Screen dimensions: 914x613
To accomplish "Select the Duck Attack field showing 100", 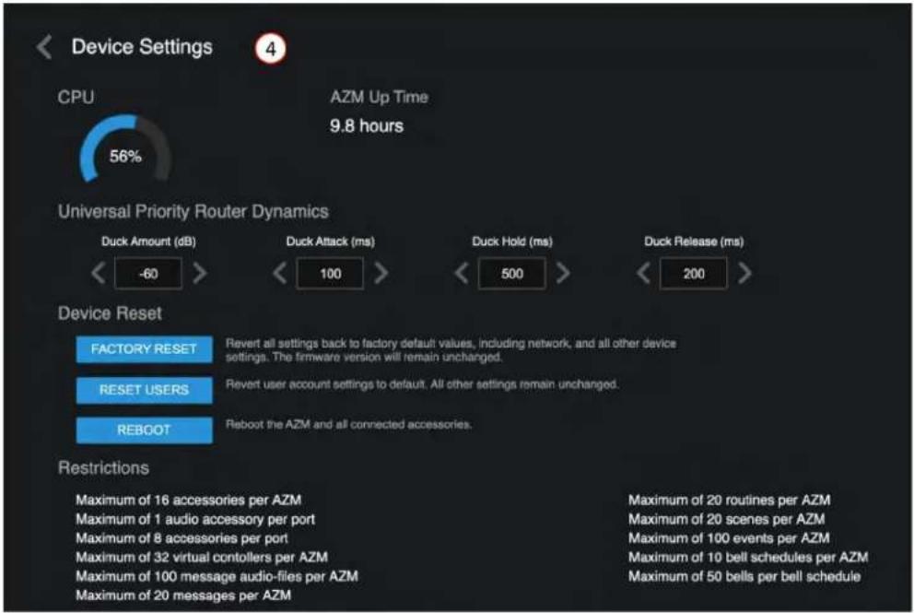I will pyautogui.click(x=331, y=274).
